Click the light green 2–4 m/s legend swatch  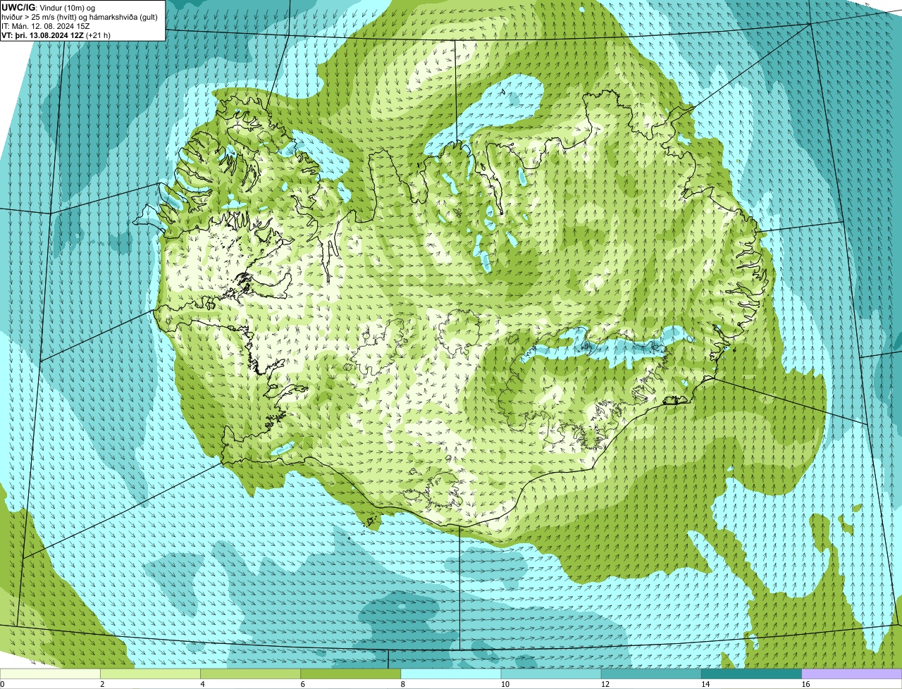151,674
